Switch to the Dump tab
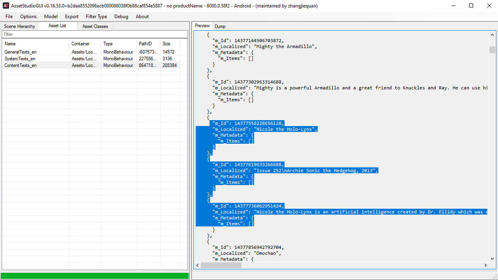This screenshot has height=280, width=498. pyautogui.click(x=220, y=26)
